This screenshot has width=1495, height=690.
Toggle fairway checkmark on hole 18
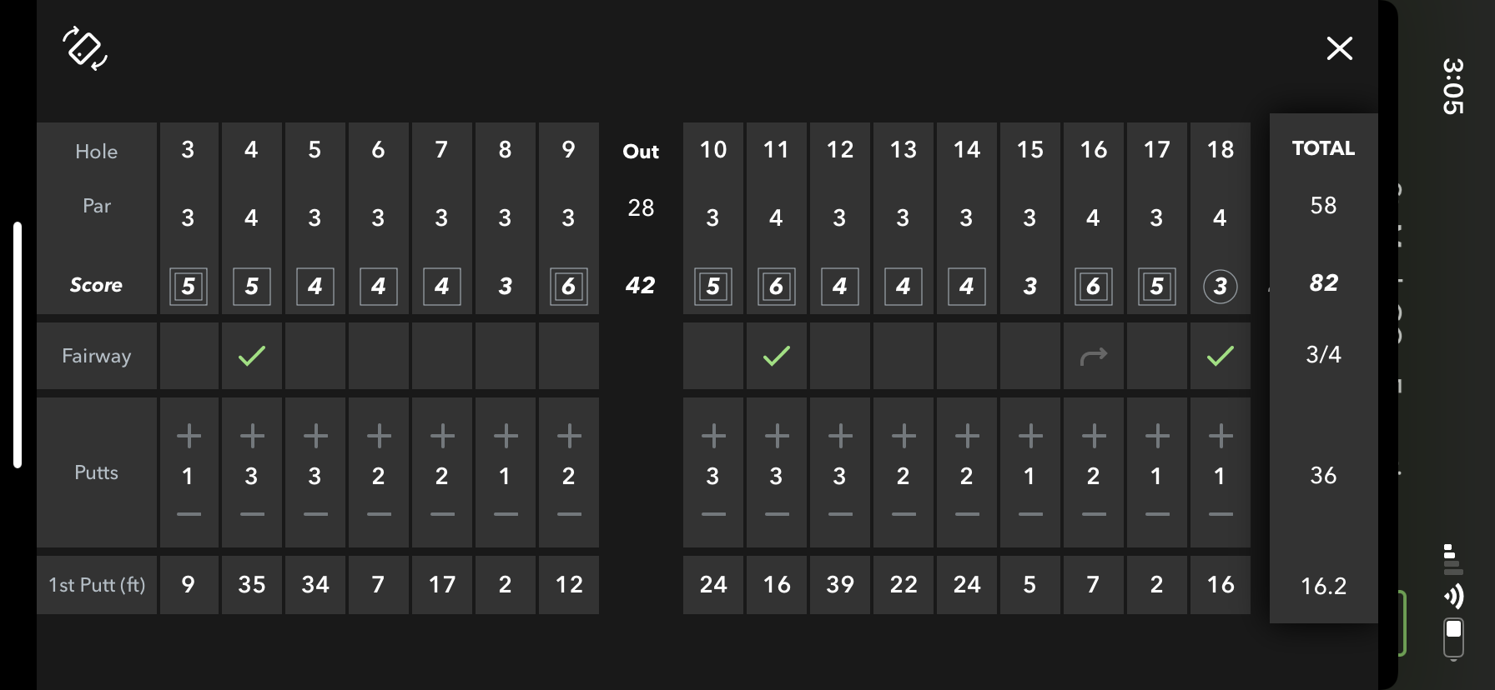(x=1220, y=356)
